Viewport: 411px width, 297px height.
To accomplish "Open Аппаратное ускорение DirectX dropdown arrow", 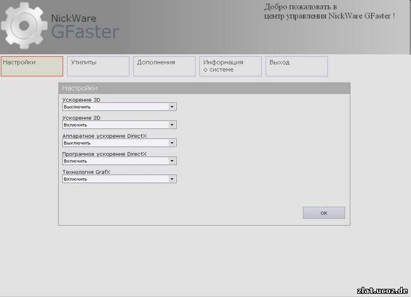I will 172,143.
